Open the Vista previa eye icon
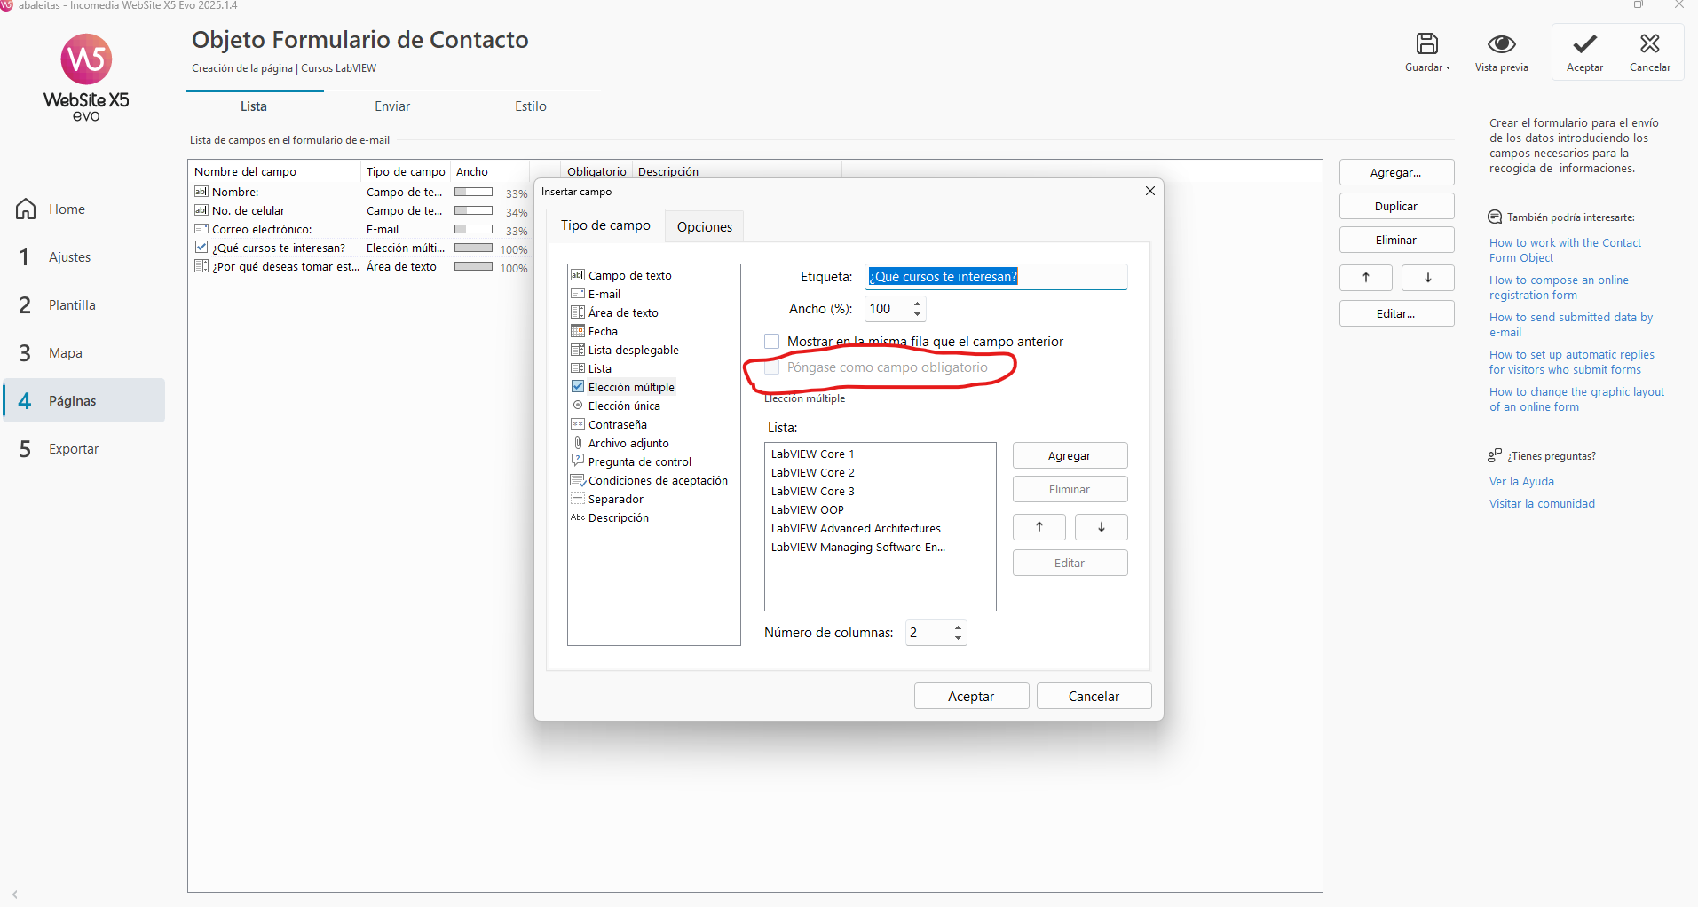The width and height of the screenshot is (1698, 907). click(1501, 43)
